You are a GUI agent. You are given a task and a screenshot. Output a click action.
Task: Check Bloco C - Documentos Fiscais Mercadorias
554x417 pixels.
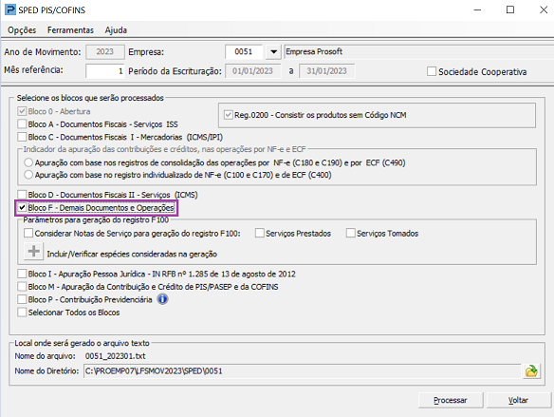pos(22,137)
